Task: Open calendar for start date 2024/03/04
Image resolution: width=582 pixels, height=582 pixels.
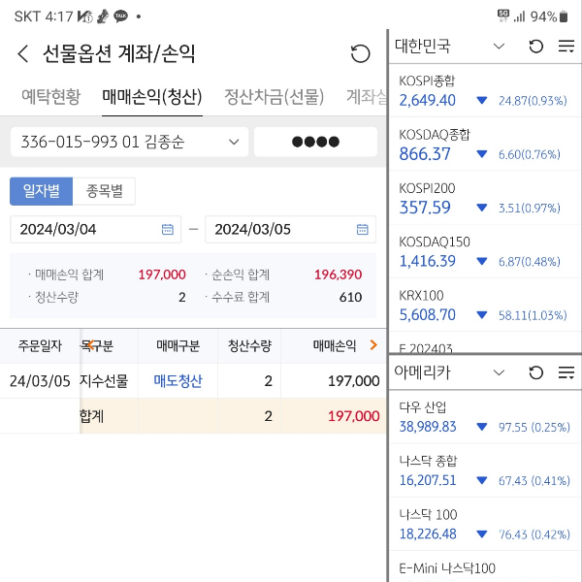Action: (167, 230)
